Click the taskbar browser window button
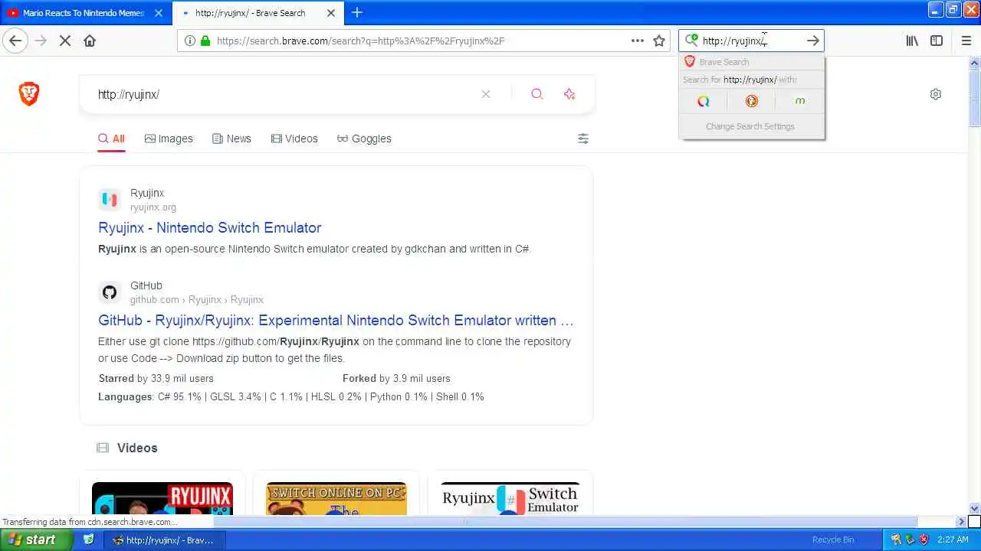 coord(164,540)
